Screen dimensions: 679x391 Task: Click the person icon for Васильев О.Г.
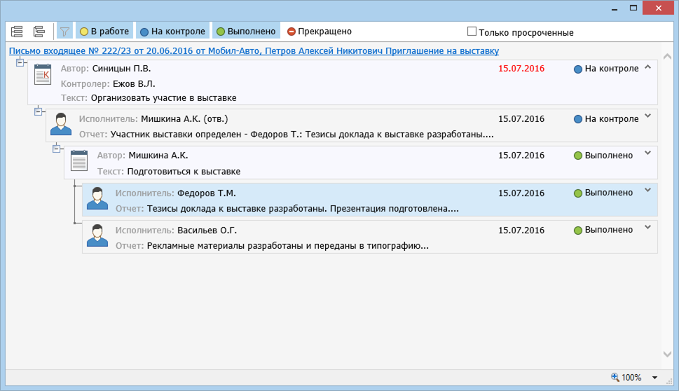(x=97, y=235)
